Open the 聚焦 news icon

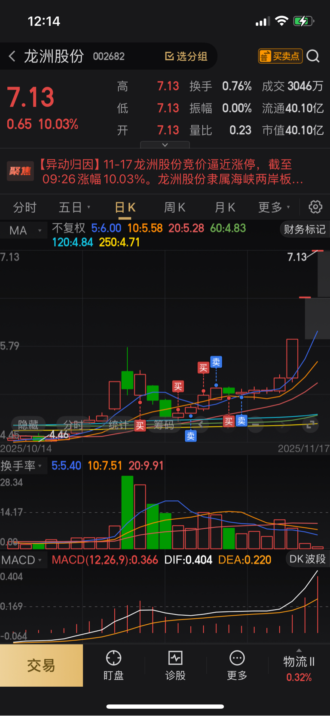click(x=20, y=171)
